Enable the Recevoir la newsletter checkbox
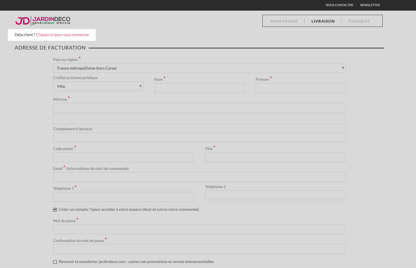The height and width of the screenshot is (268, 416). point(55,262)
